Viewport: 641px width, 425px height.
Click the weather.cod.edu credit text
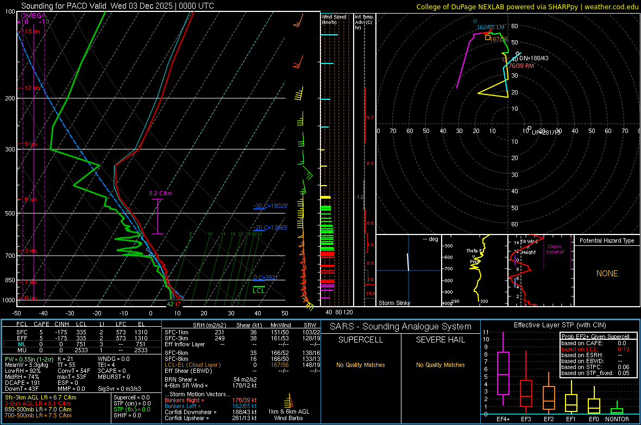(611, 7)
